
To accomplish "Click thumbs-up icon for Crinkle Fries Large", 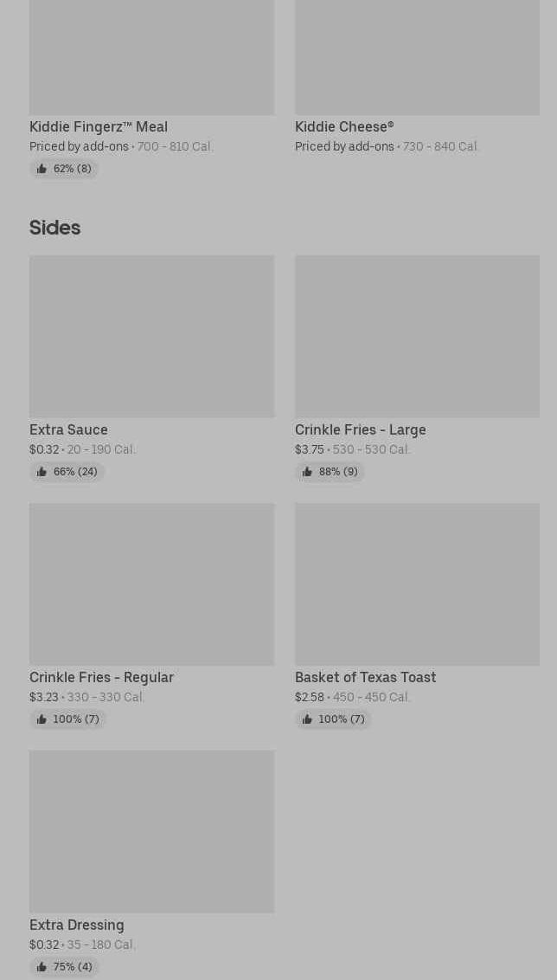I will click(306, 472).
